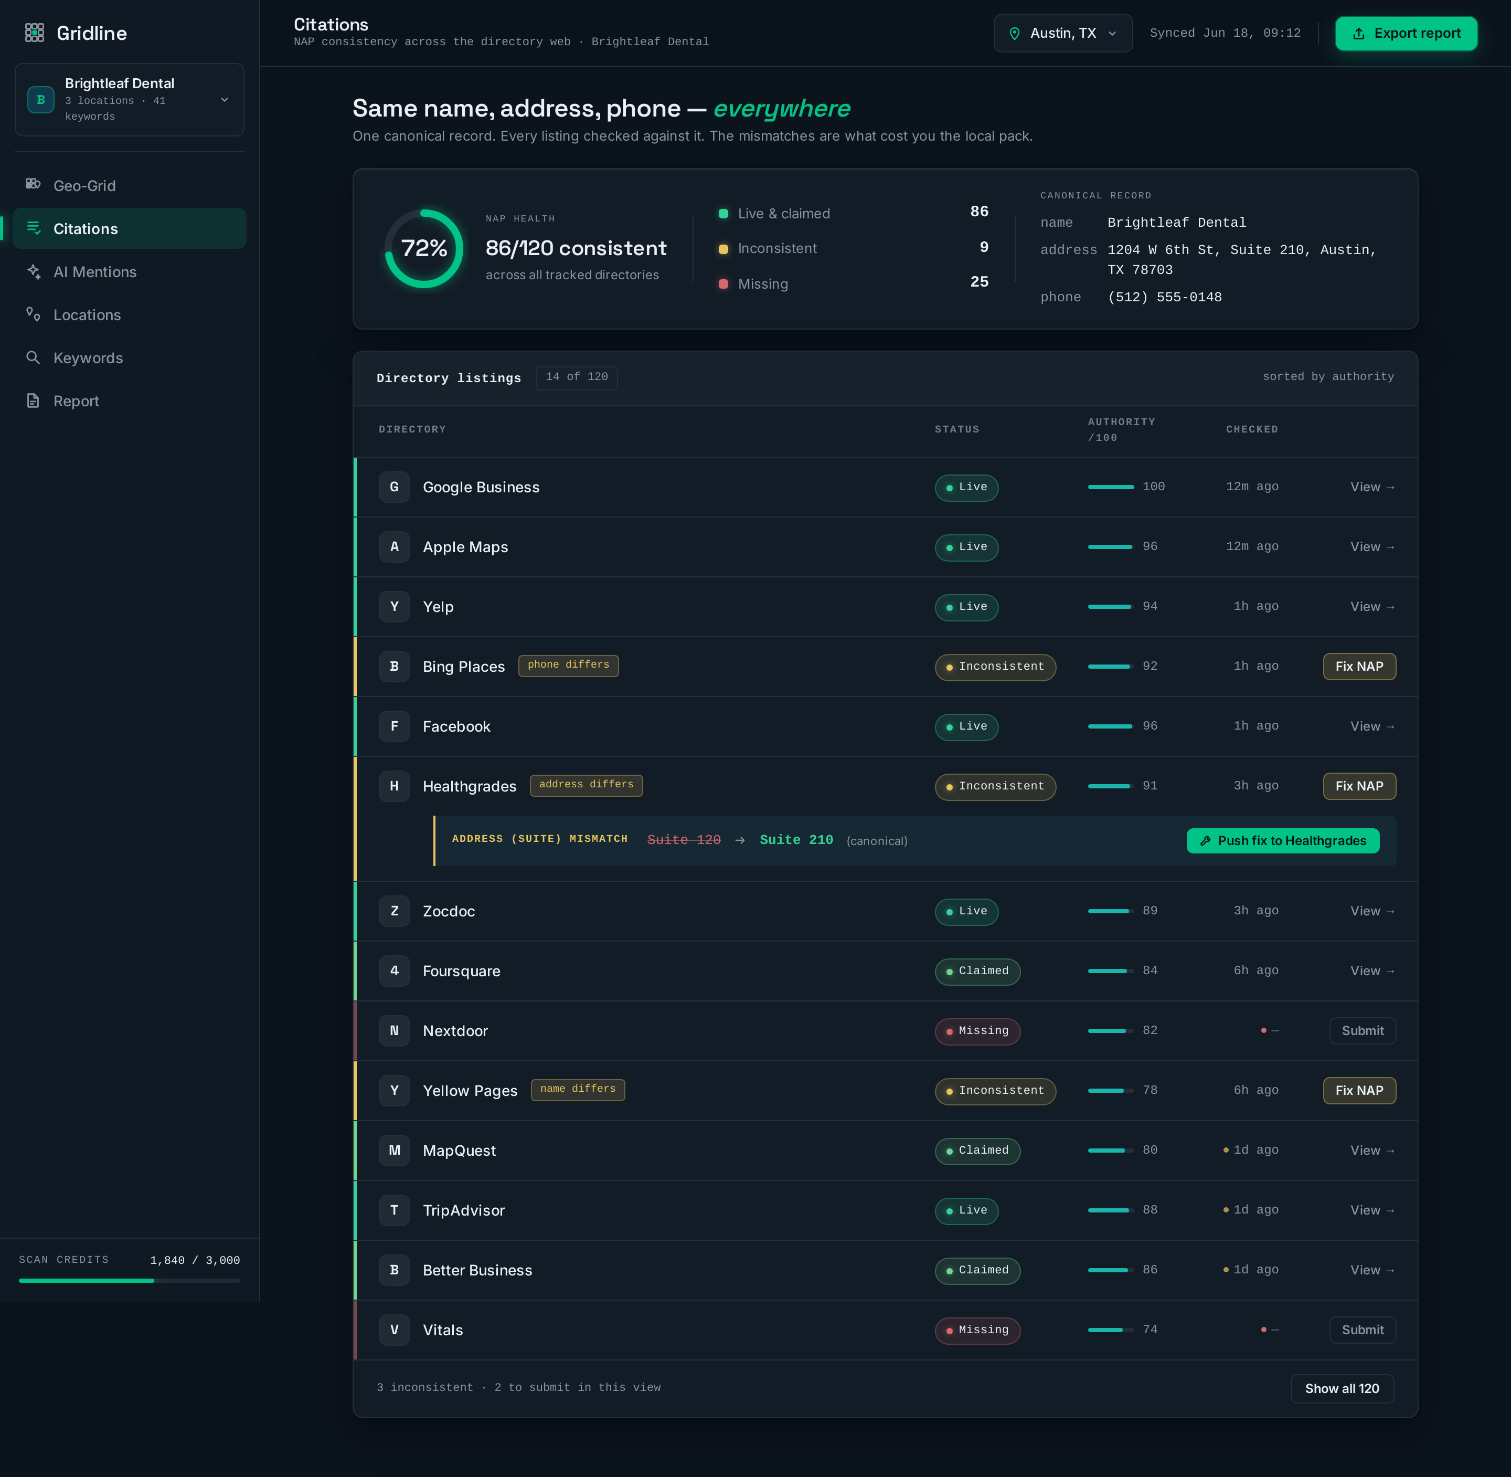Click the AUTHORITY /100 column header

point(1121,430)
